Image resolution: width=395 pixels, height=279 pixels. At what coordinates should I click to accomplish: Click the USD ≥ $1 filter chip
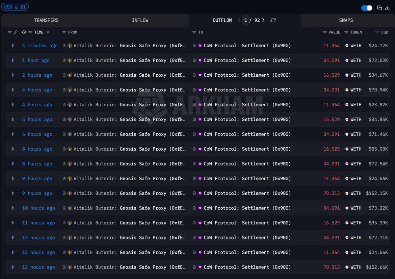[15, 7]
